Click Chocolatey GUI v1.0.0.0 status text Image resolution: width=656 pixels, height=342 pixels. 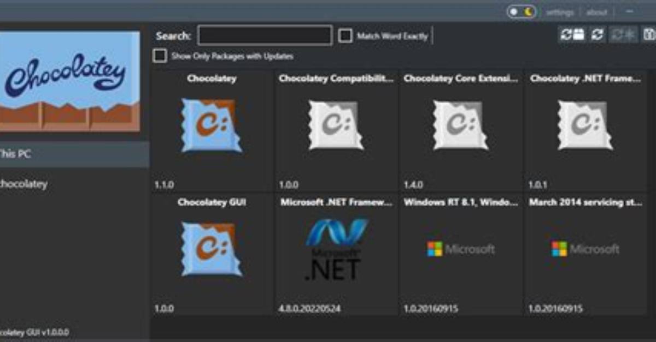(35, 332)
